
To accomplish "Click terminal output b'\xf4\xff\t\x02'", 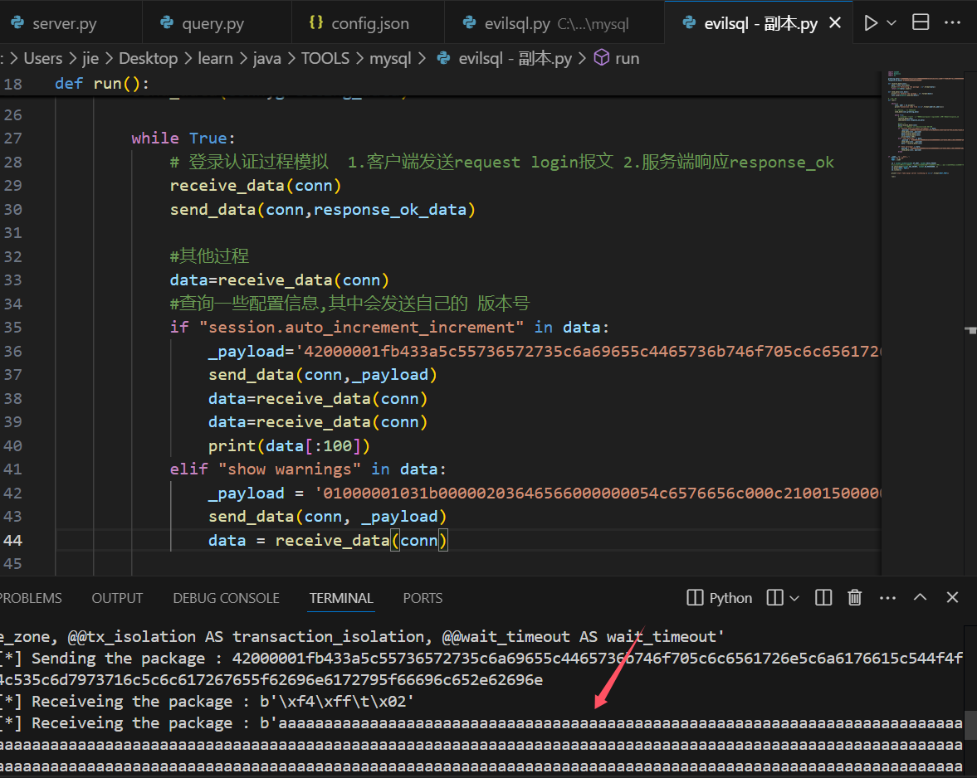I will point(337,702).
